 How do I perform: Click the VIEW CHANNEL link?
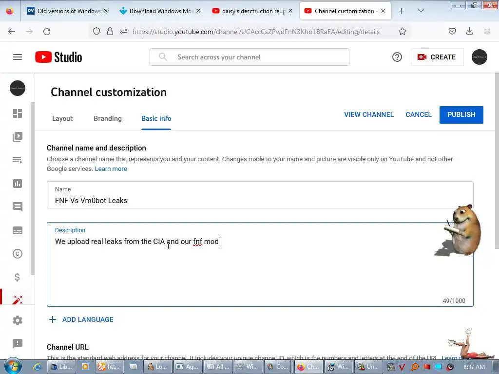369,114
